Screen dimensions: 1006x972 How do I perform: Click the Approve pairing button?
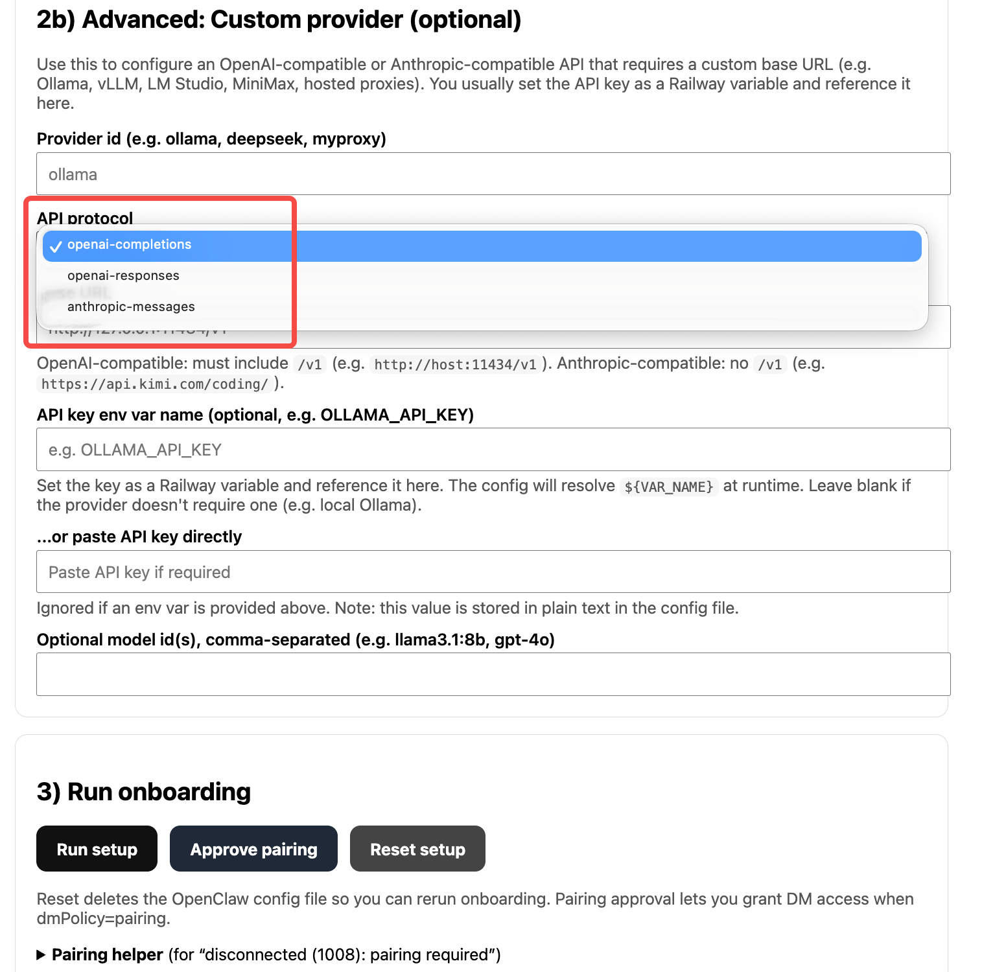point(253,849)
